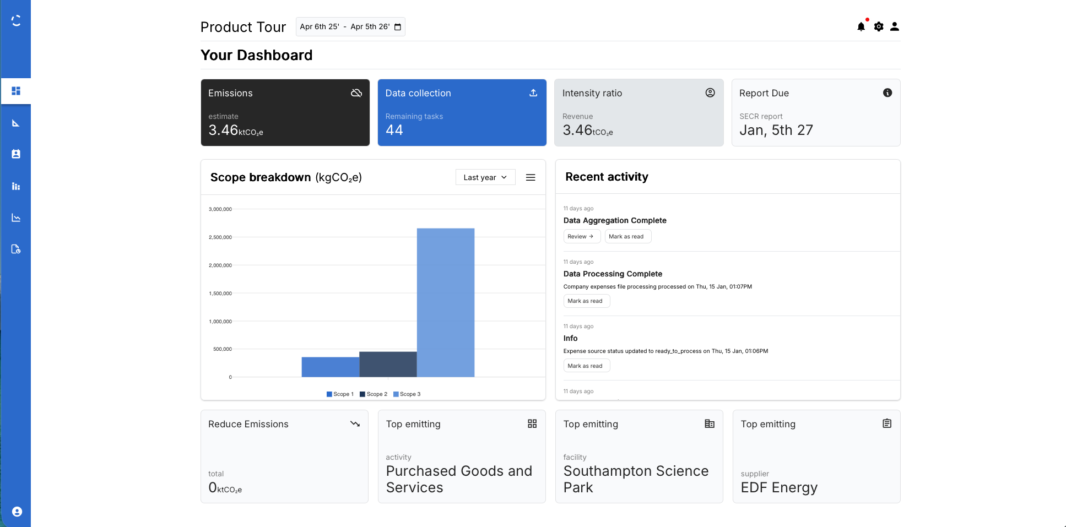1066x527 pixels.
Task: Open the bar chart analytics sidebar icon
Action: (16, 186)
